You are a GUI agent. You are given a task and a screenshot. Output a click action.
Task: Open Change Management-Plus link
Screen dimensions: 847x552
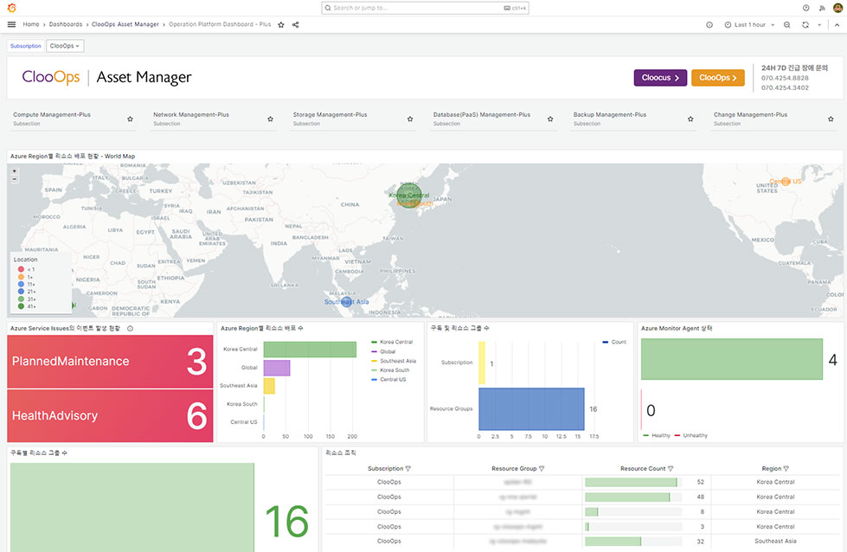(x=750, y=114)
